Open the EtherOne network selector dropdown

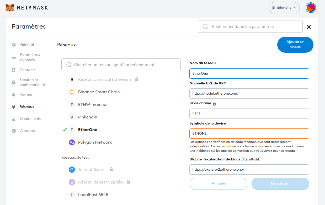pos(284,8)
